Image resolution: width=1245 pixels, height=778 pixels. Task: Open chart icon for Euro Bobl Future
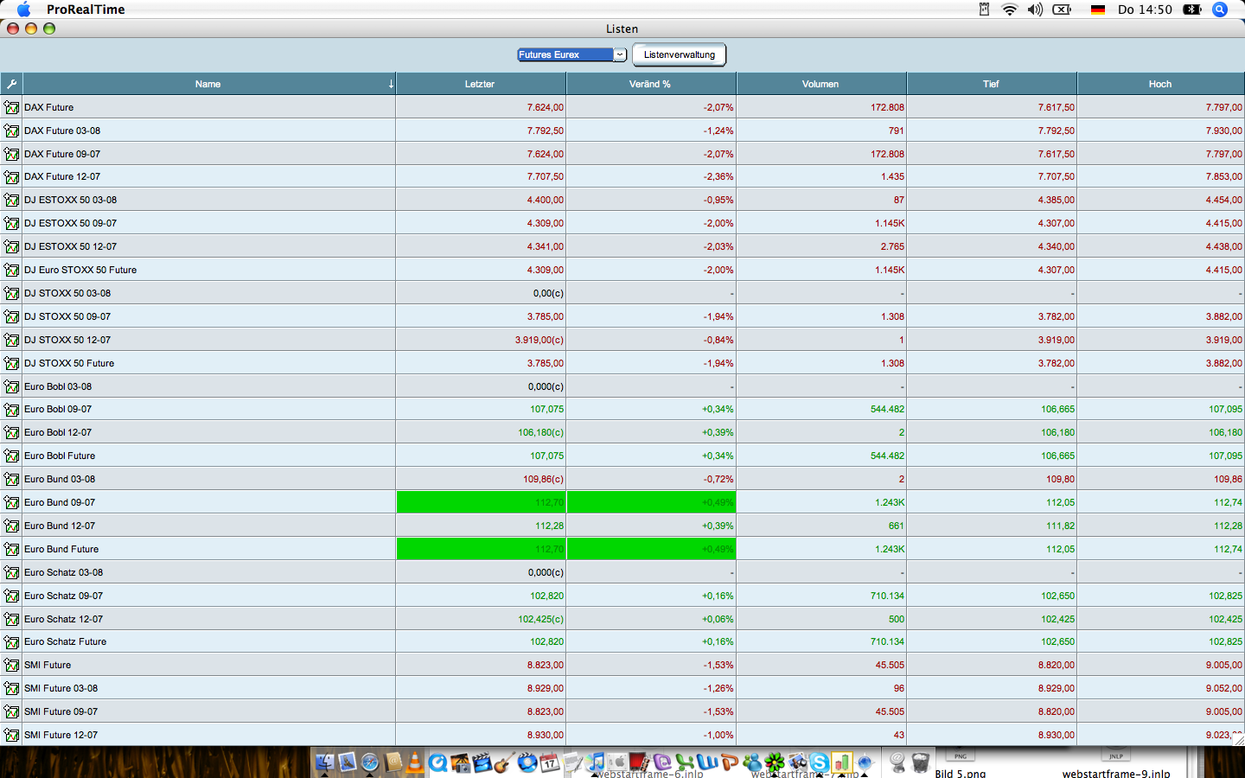11,456
